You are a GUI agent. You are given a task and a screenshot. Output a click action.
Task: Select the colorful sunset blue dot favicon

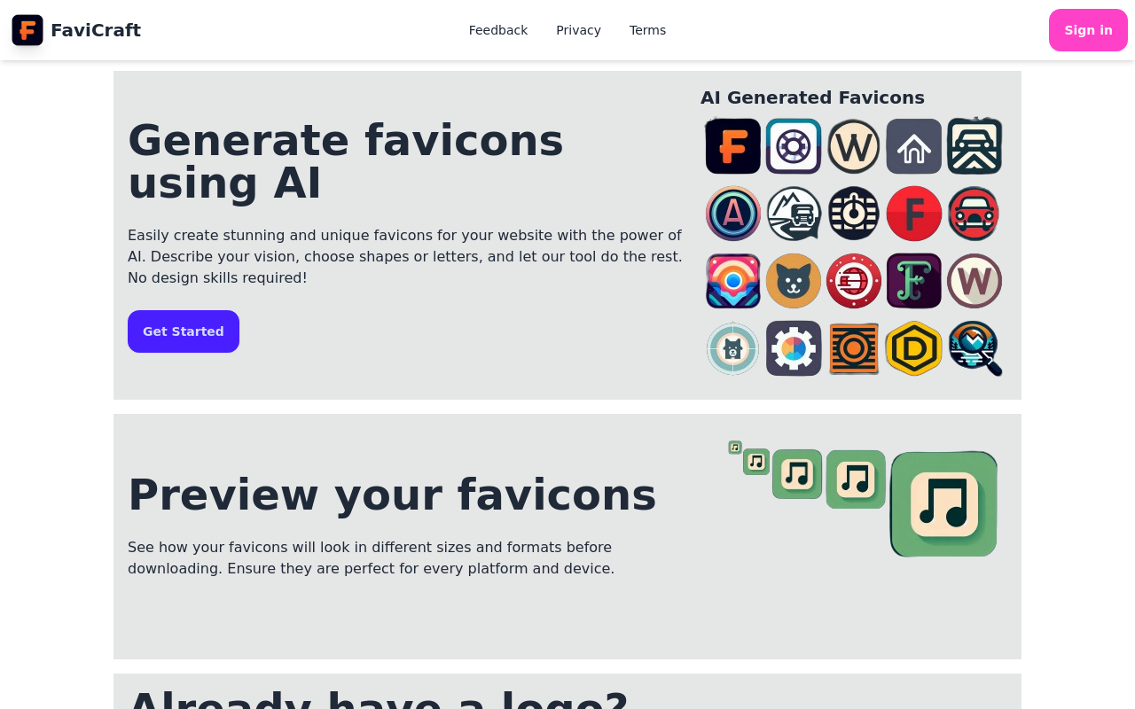pyautogui.click(x=733, y=281)
